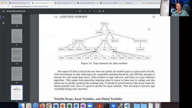Select document outline icon in sidebar
Viewport: 192px width, 108px height.
(3, 23)
